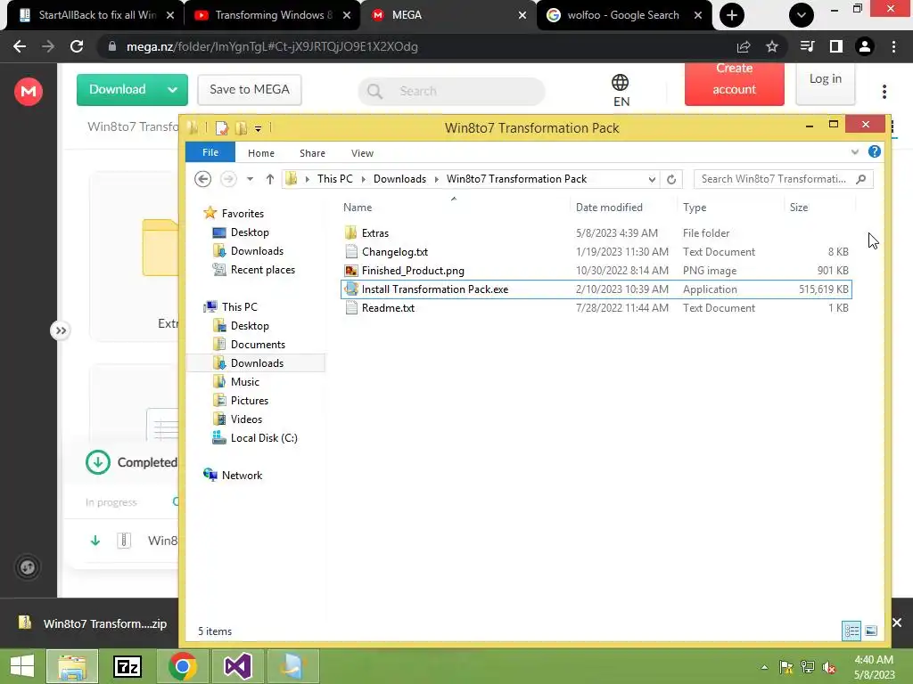Click Log in on MEGA

coord(825,82)
